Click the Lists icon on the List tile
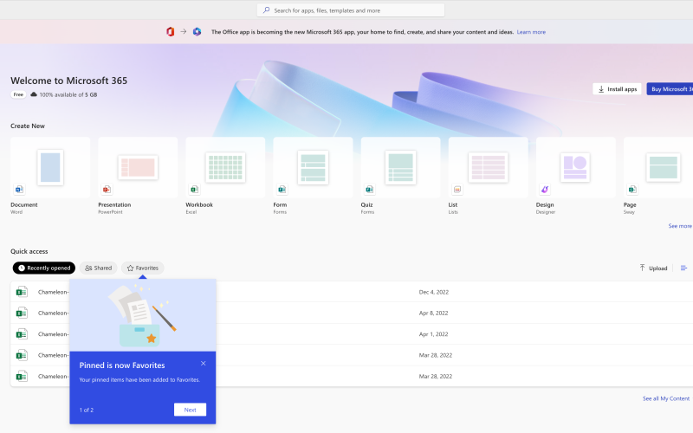This screenshot has height=433, width=693. 457,189
